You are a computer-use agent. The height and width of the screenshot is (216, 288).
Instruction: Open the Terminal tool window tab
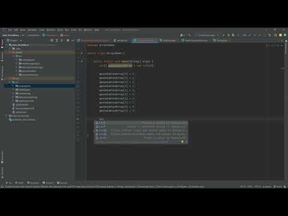point(47,183)
